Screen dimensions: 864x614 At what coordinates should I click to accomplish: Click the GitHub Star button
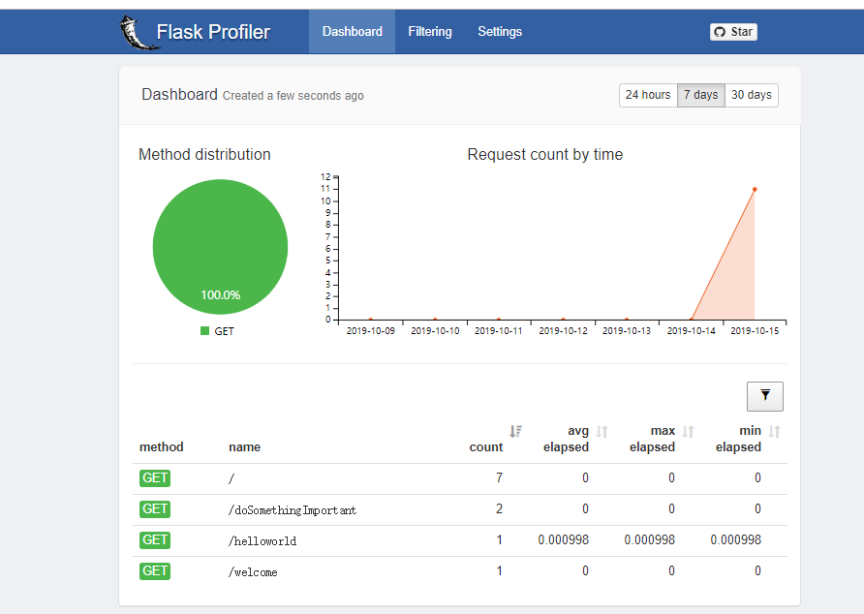click(733, 32)
